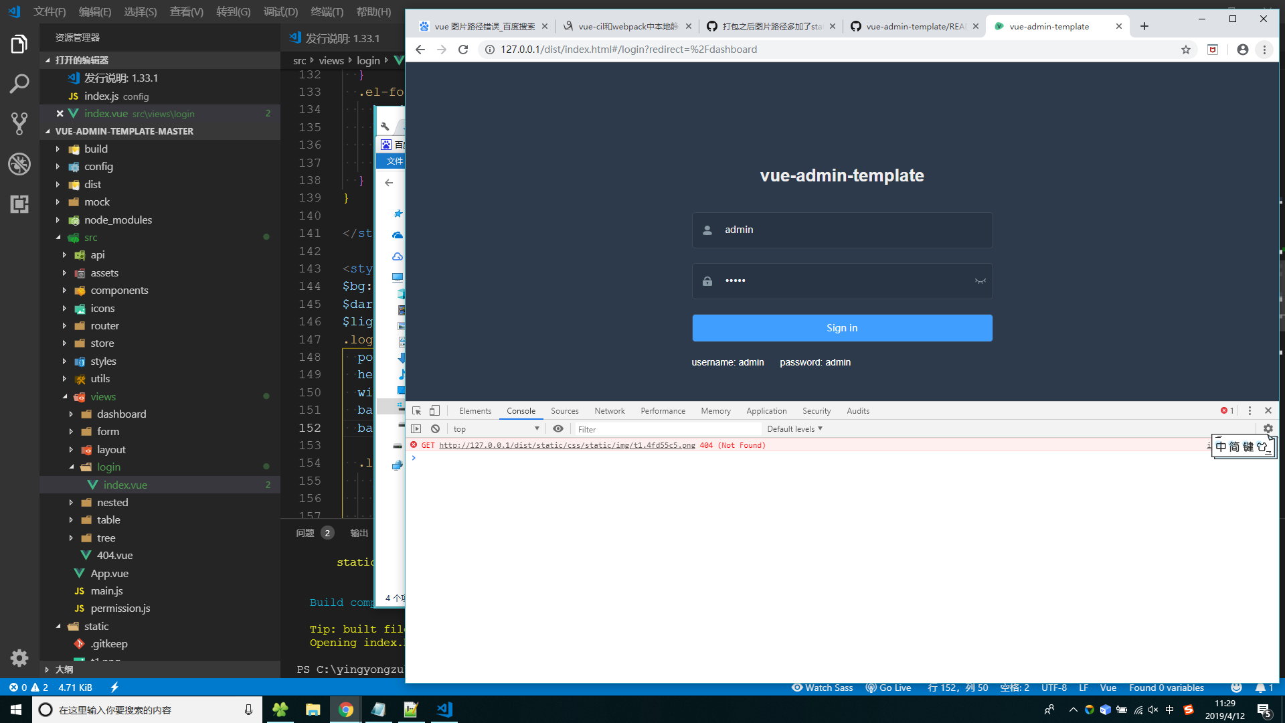Open Source Control view in activity bar
The image size is (1285, 723).
click(19, 123)
